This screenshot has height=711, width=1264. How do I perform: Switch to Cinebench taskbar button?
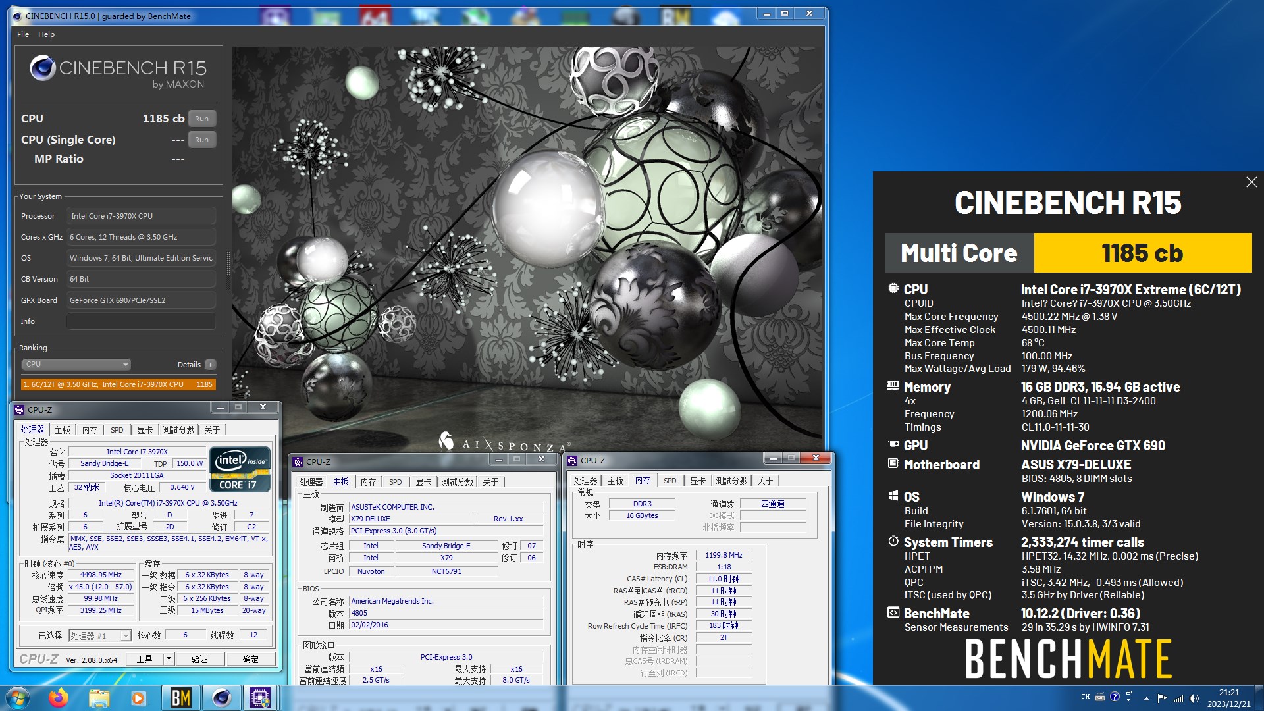[x=221, y=698]
